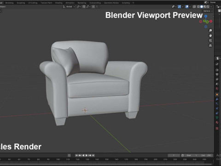This screenshot has width=221, height=166.
Task: Click the zoom view magnifier icon
Action: click(x=210, y=30)
